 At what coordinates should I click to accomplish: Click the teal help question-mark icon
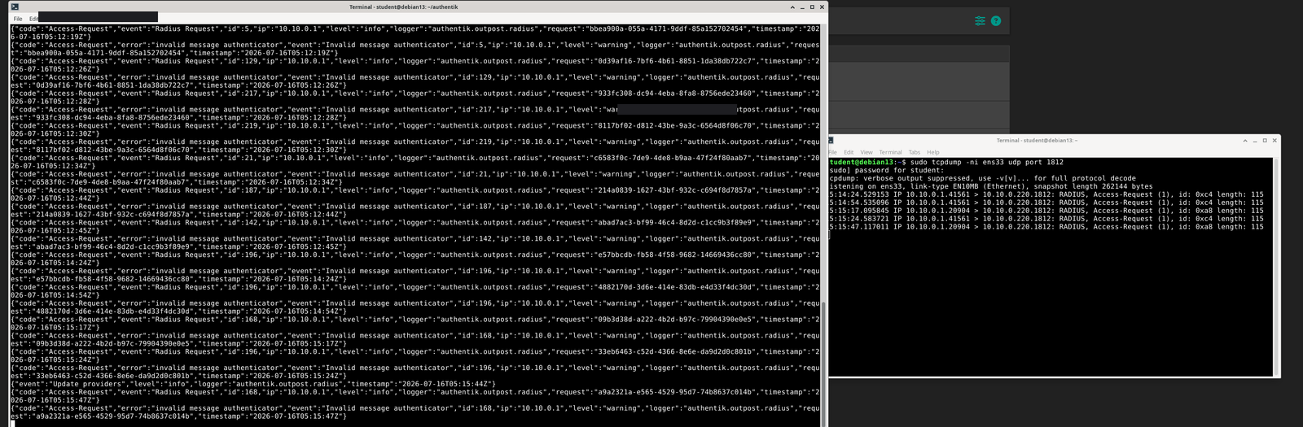pos(995,21)
